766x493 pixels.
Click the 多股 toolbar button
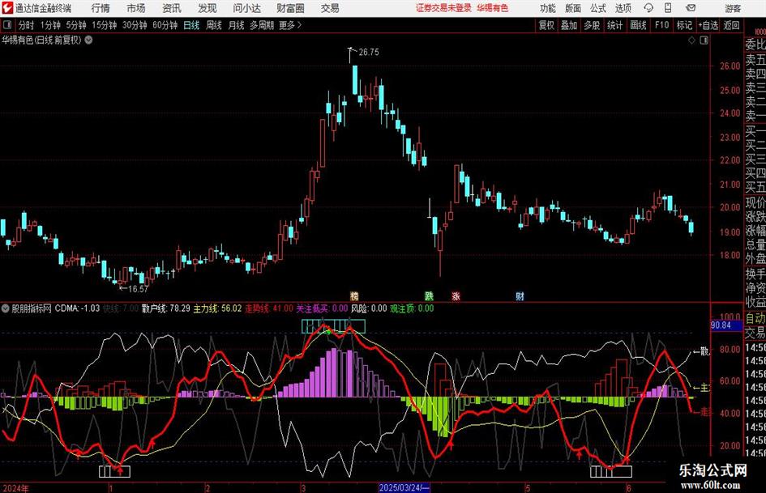point(592,25)
